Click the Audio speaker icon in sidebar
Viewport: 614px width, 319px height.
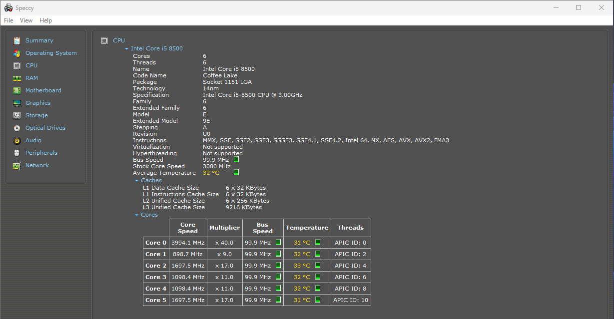[17, 140]
